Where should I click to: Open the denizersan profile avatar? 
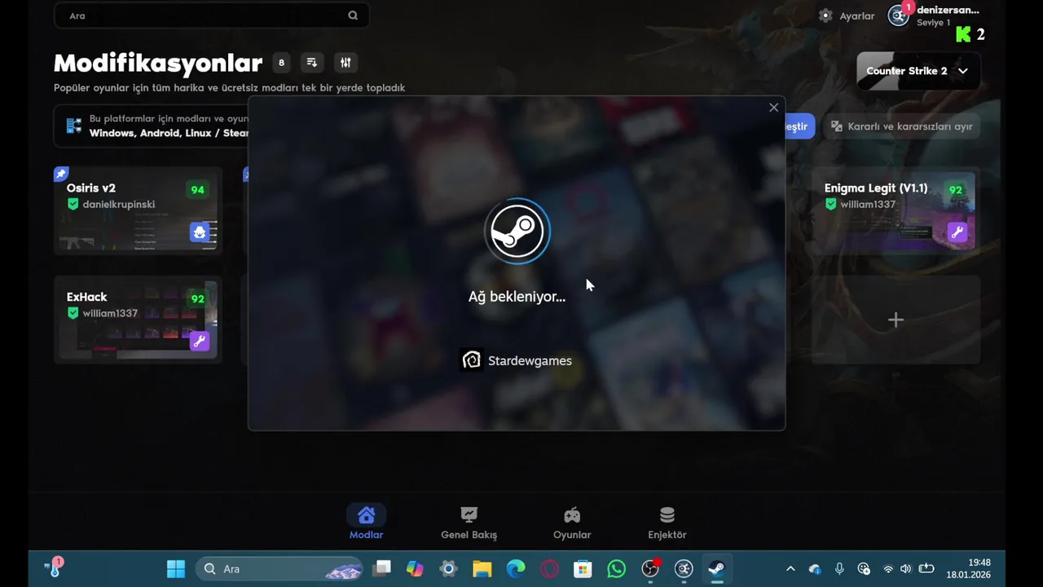tap(899, 15)
